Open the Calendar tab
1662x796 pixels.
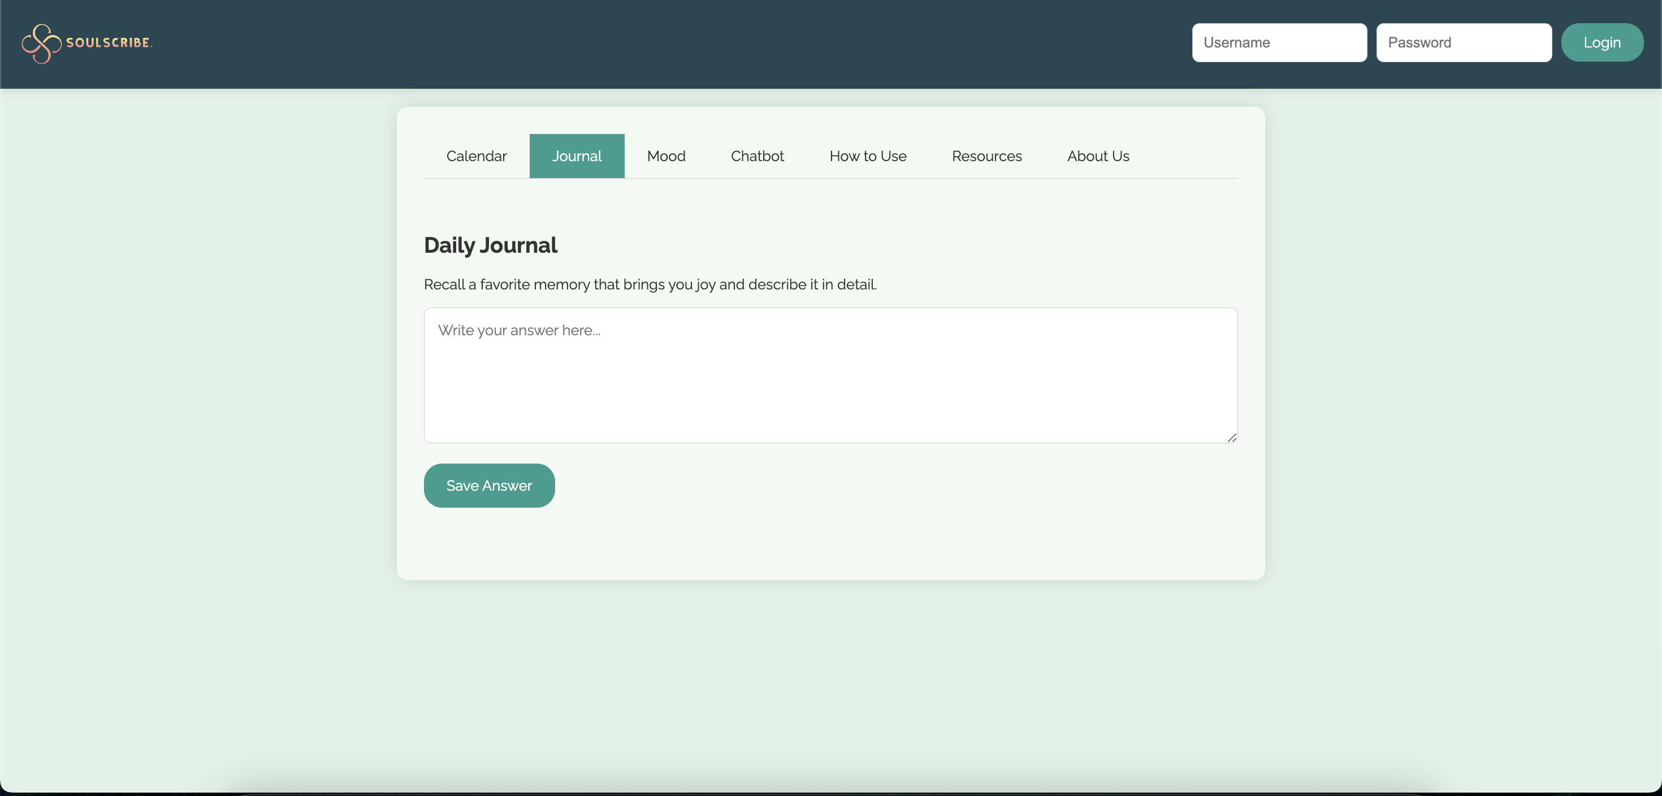pyautogui.click(x=476, y=156)
